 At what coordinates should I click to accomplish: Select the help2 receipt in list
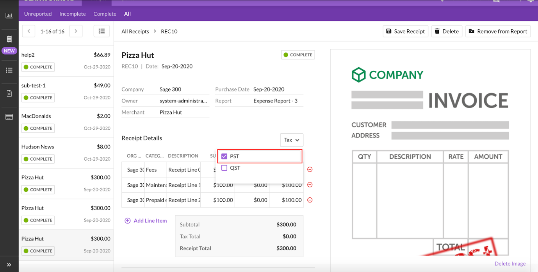[x=66, y=61]
